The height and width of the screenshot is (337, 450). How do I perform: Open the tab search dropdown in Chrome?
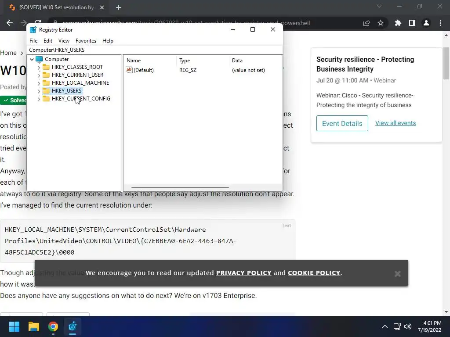pos(379,6)
